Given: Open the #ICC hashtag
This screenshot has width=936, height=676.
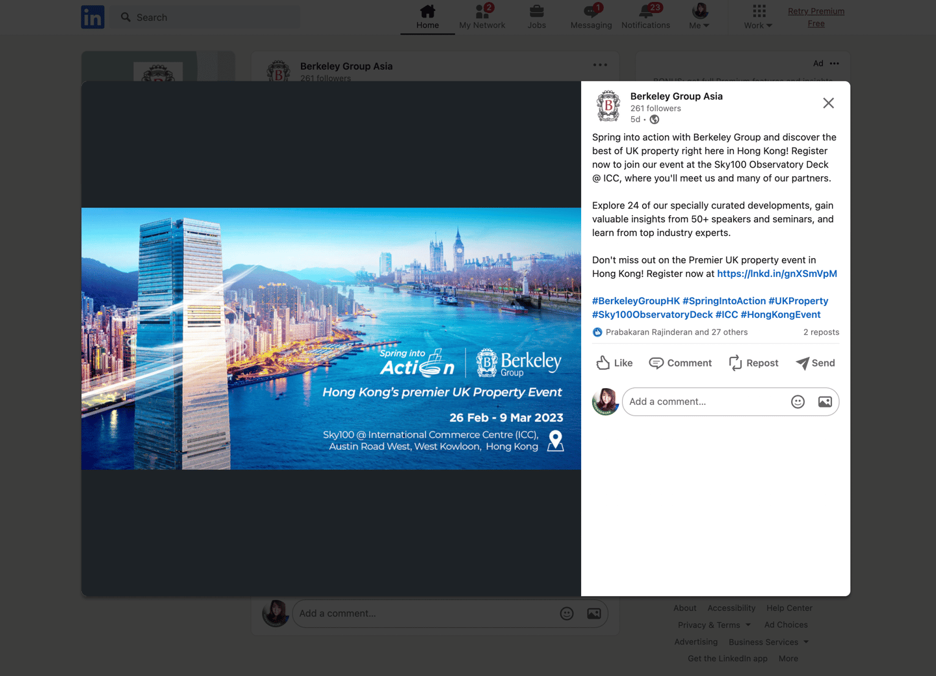Looking at the screenshot, I should pyautogui.click(x=727, y=315).
